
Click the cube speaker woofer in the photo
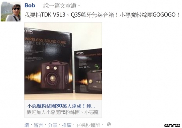pos(52,79)
